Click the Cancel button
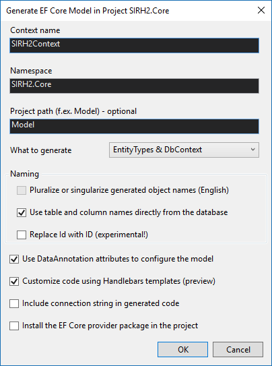 pyautogui.click(x=238, y=349)
